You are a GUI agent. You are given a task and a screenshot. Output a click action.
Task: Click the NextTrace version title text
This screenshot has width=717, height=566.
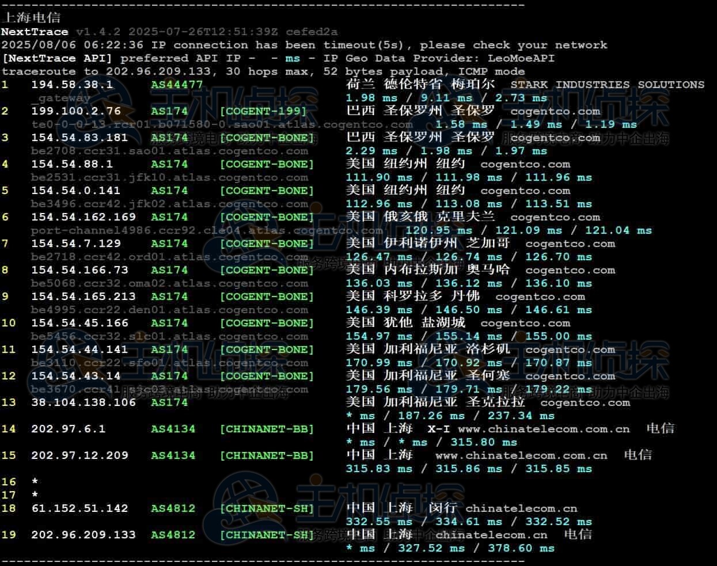[x=35, y=32]
